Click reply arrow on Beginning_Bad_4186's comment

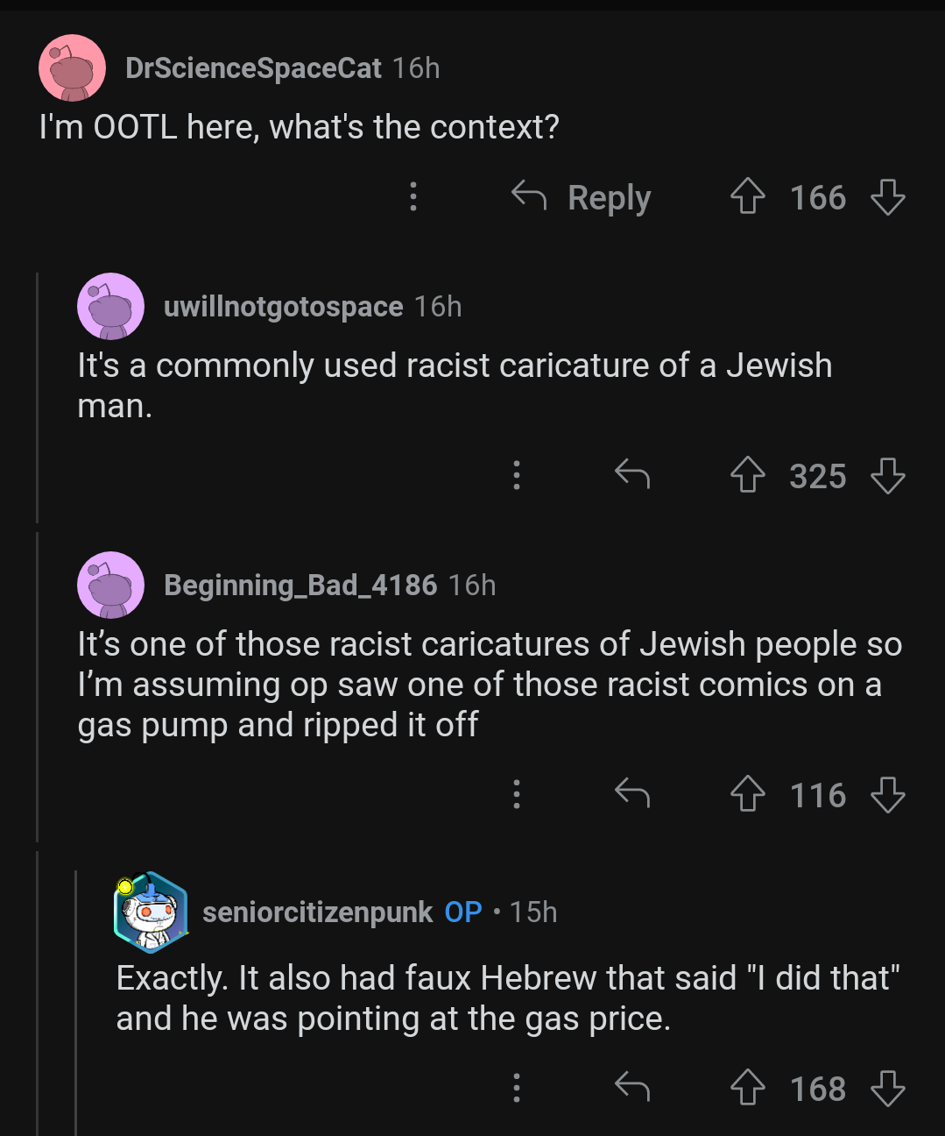[x=631, y=793]
